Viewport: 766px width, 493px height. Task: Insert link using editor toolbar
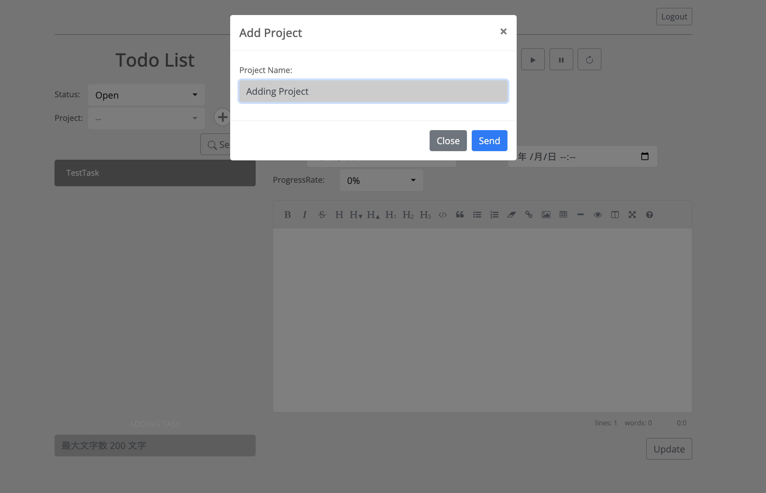click(529, 215)
